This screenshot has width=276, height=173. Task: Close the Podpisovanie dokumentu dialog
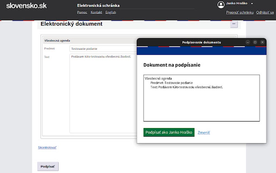coord(262,42)
